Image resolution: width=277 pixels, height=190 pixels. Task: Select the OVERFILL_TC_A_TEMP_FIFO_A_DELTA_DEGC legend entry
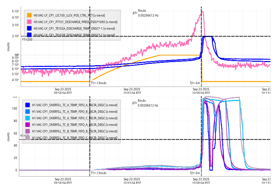[74, 105]
